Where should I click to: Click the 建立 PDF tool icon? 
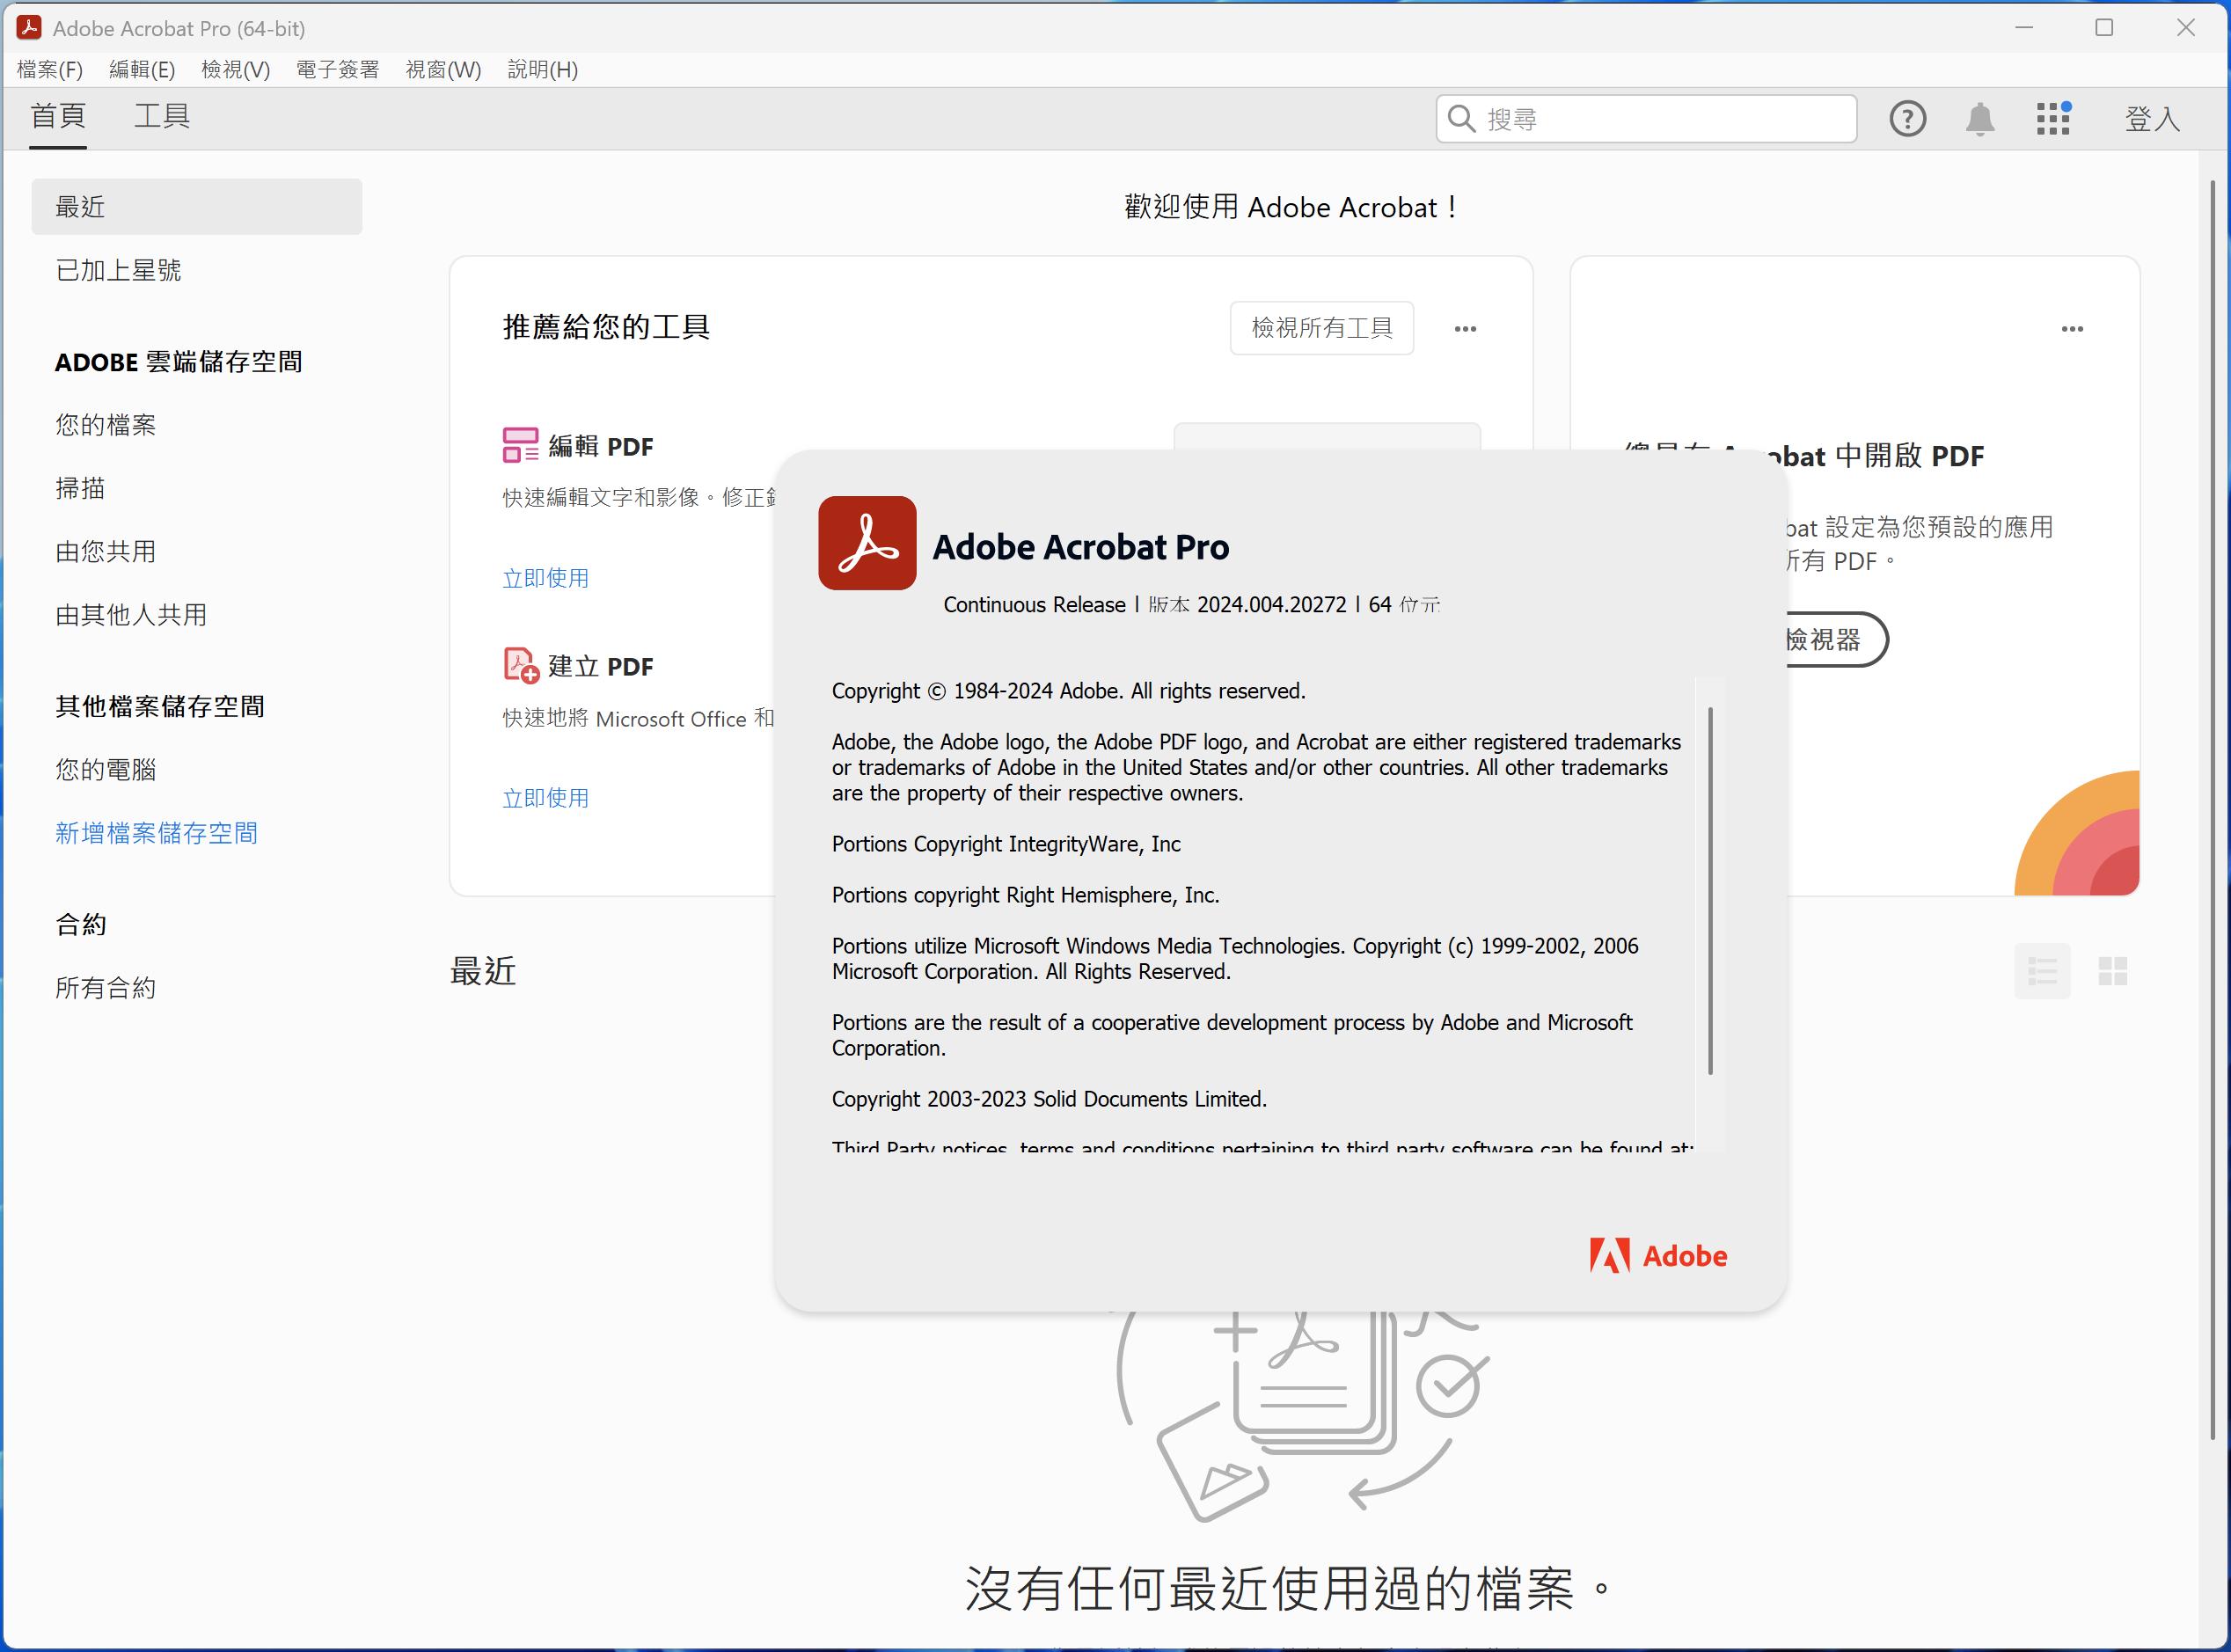pos(520,665)
